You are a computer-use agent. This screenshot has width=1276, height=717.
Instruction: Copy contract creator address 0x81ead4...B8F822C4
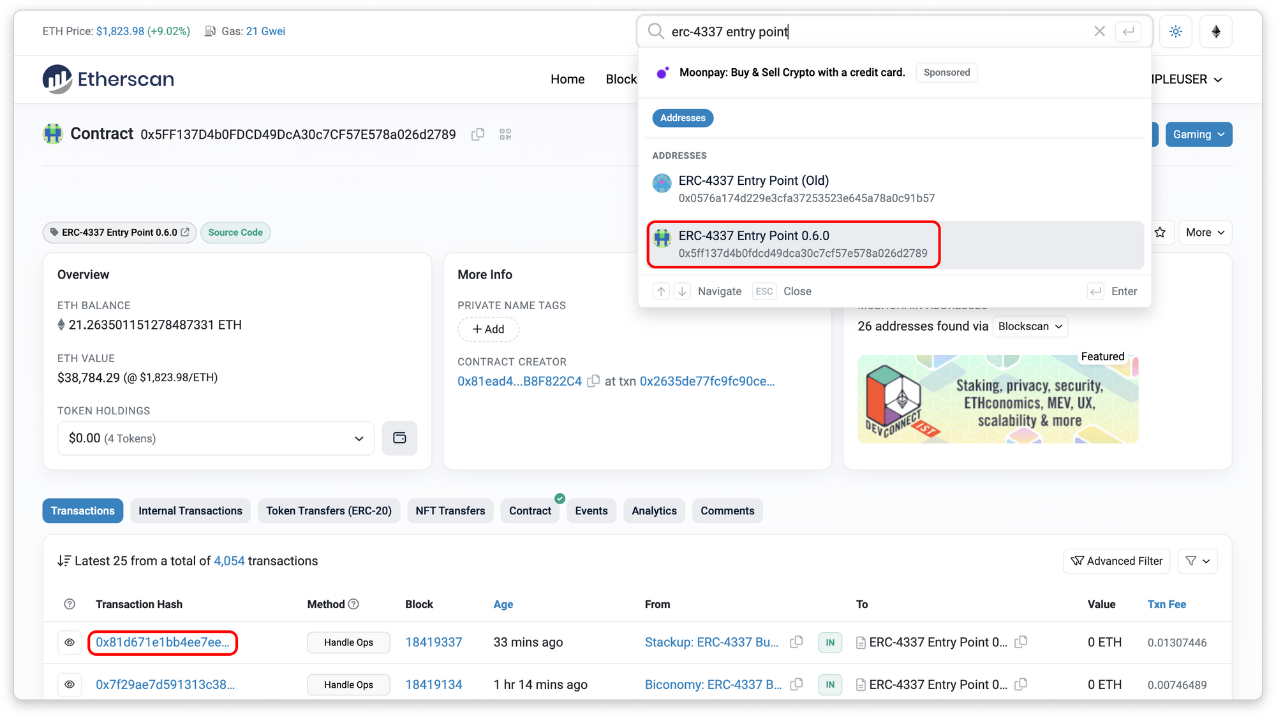point(593,381)
